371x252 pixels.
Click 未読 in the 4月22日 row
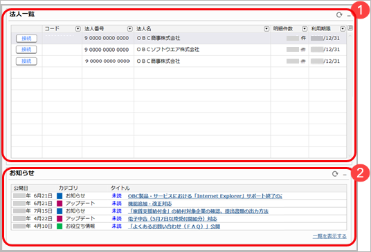pyautogui.click(x=117, y=218)
